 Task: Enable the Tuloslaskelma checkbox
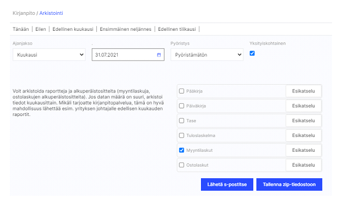[x=182, y=135]
